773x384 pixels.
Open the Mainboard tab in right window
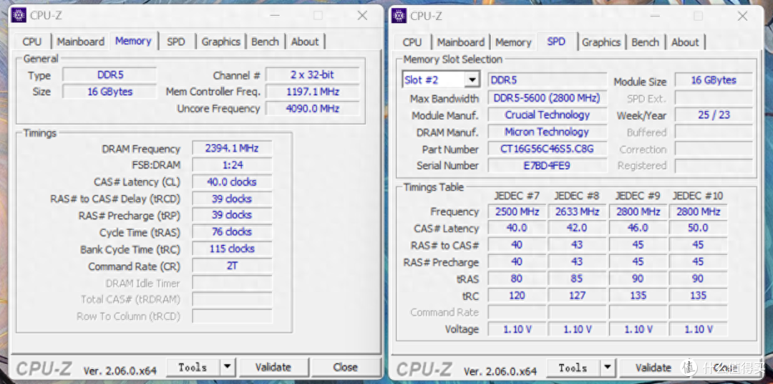tap(460, 42)
